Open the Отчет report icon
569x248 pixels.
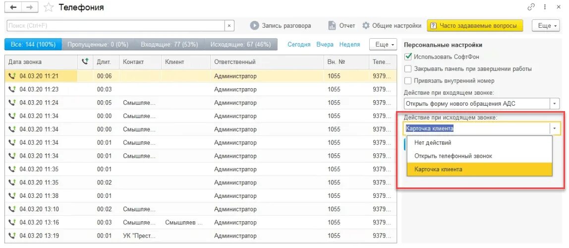coord(332,25)
